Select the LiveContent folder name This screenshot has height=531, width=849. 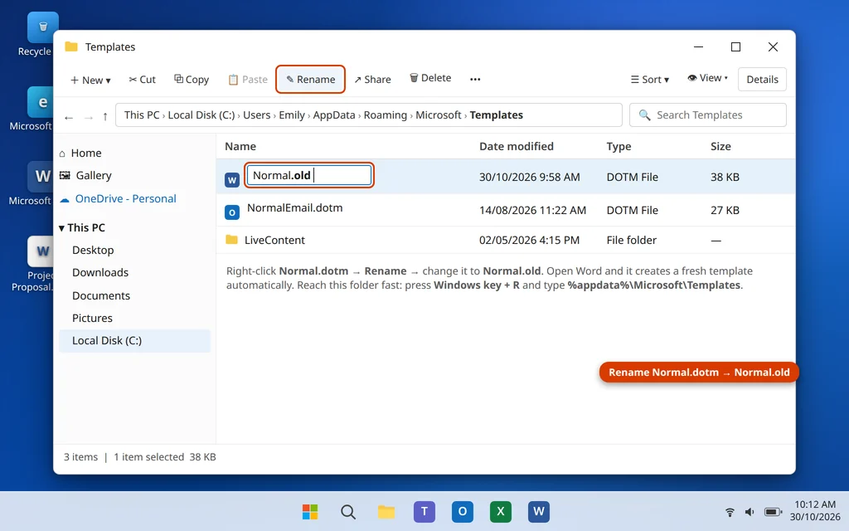274,240
